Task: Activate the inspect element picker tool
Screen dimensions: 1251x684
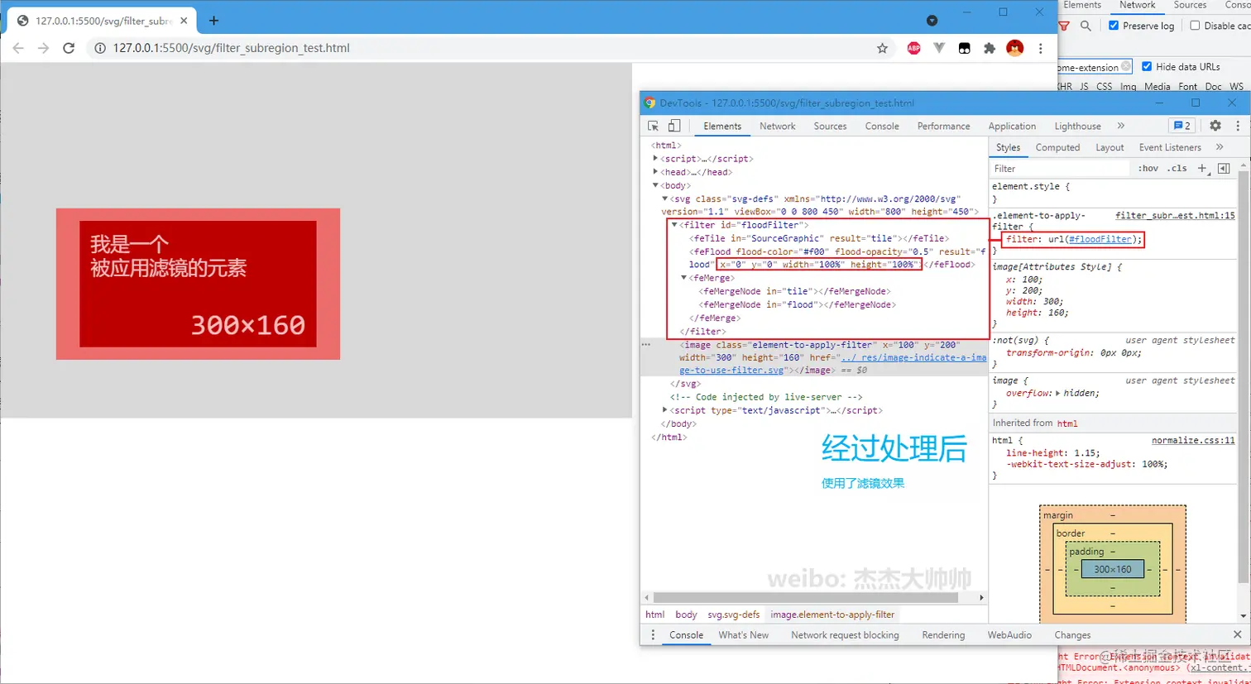Action: 653,126
